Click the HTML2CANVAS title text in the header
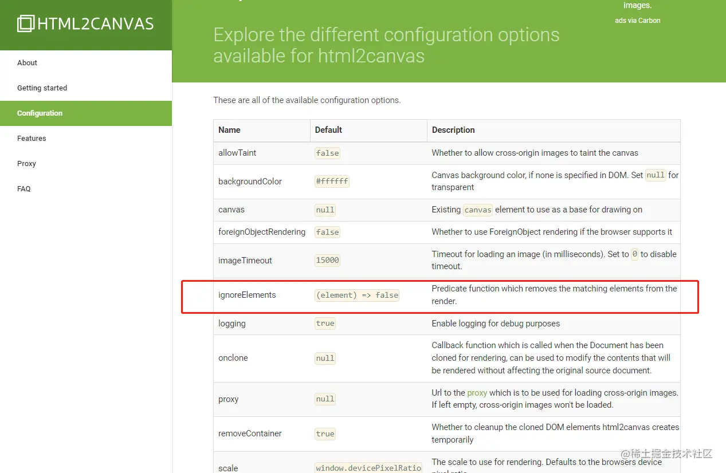Screen dimensions: 726x473 (96, 24)
